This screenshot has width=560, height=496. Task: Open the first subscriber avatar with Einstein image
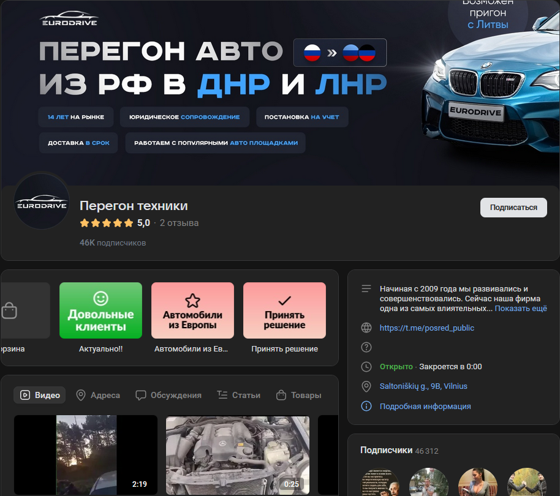(380, 482)
